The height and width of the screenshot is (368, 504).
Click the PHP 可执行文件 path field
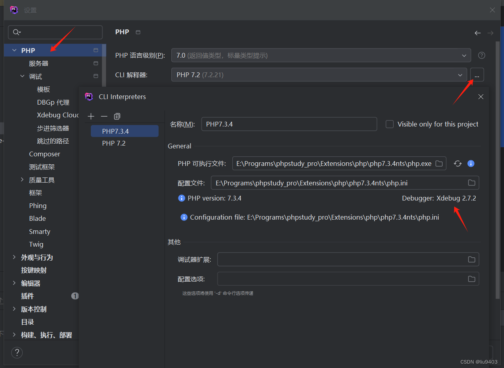click(x=339, y=164)
